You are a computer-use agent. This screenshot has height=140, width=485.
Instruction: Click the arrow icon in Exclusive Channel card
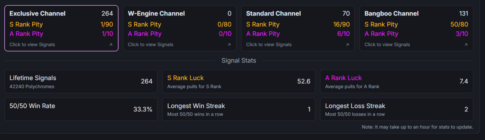tap(111, 45)
